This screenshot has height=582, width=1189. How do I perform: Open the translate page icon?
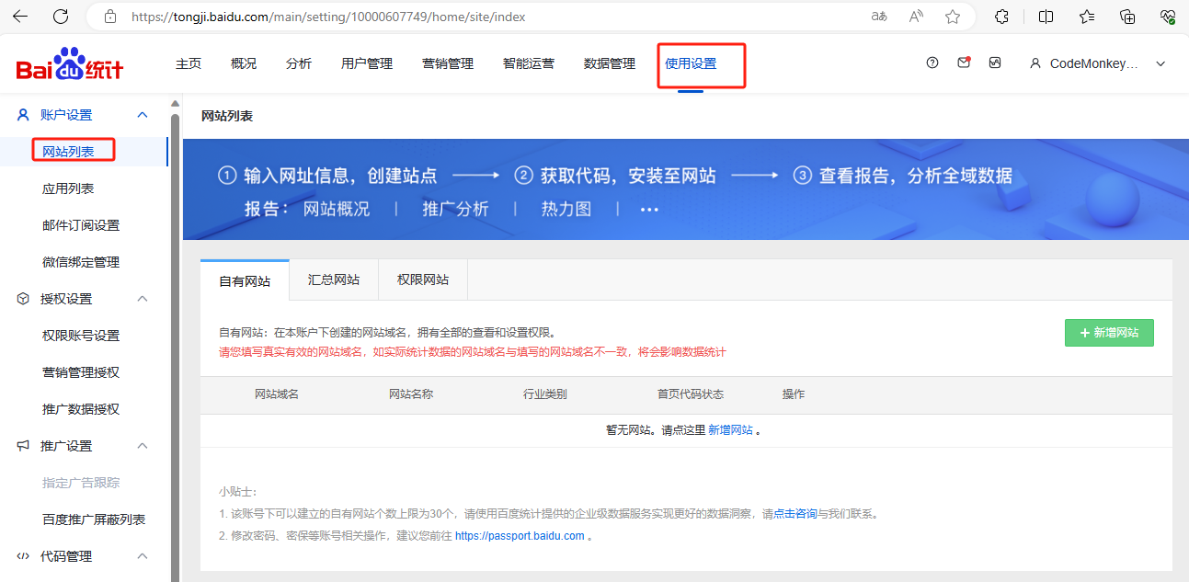[x=879, y=17]
